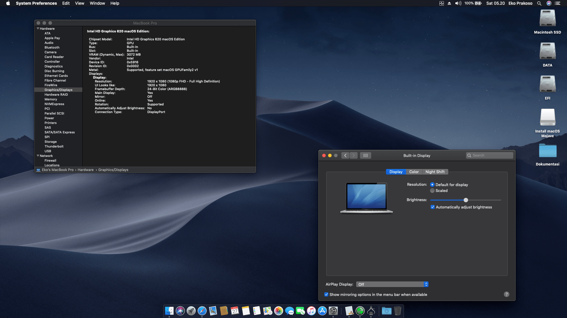Image resolution: width=567 pixels, height=318 pixels.
Task: Open Spotlight search in menu bar
Action: [539, 3]
